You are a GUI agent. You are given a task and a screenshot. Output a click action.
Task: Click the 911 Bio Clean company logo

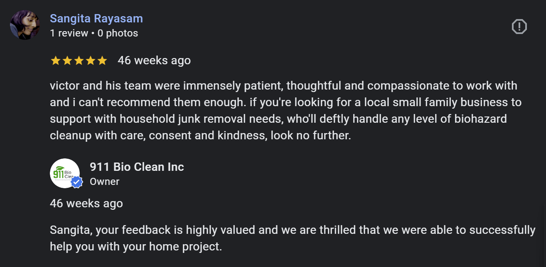tap(65, 173)
